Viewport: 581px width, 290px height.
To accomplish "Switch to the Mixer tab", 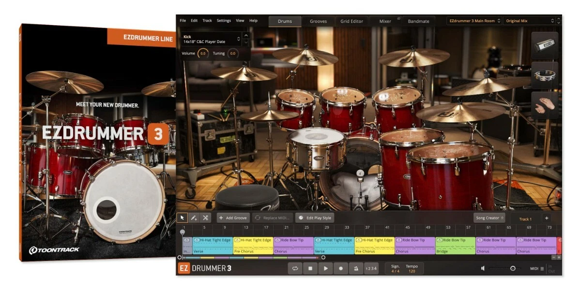I will [385, 21].
